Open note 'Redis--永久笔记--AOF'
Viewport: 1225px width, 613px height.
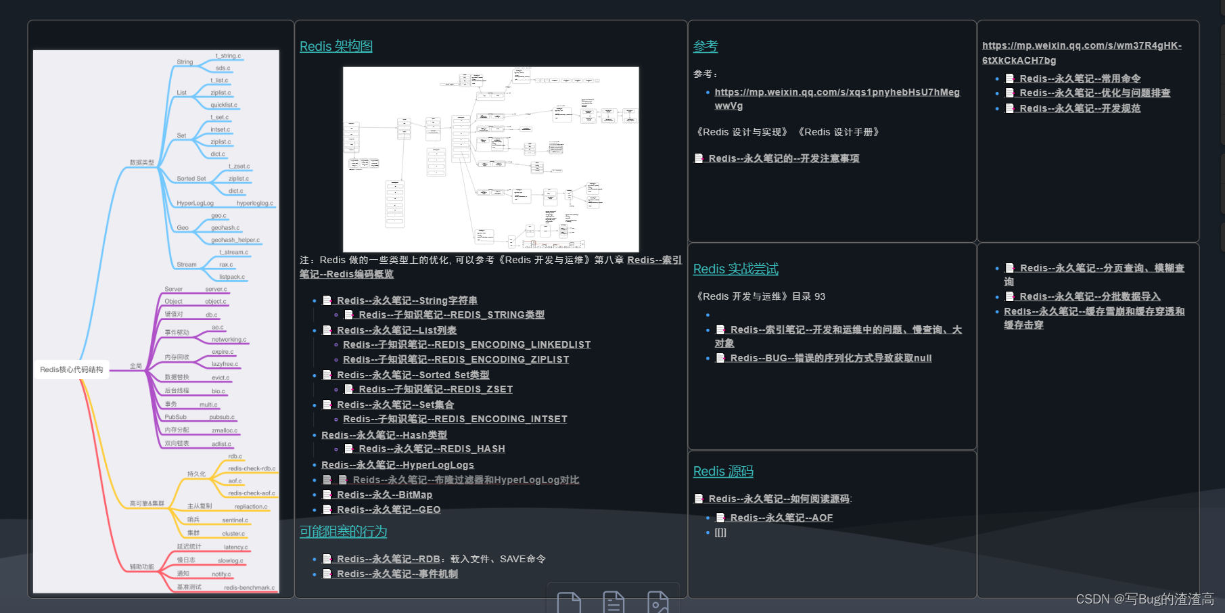(782, 518)
